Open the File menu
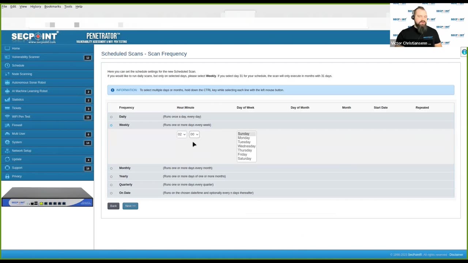This screenshot has height=263, width=468. [4, 6]
